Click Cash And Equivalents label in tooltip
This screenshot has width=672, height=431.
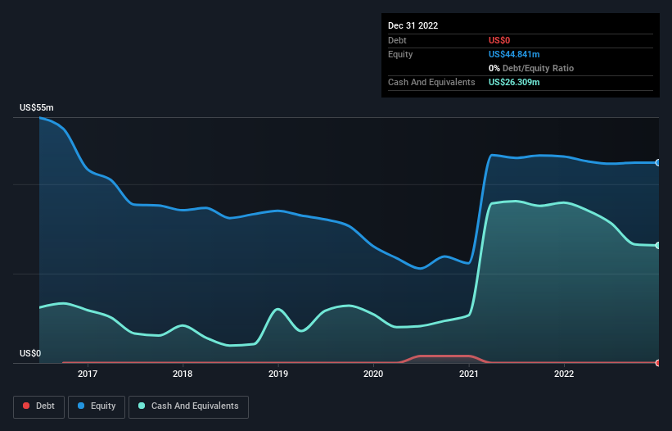pos(431,82)
